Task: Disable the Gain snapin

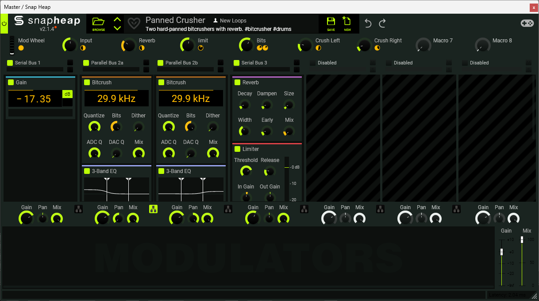Action: click(11, 83)
